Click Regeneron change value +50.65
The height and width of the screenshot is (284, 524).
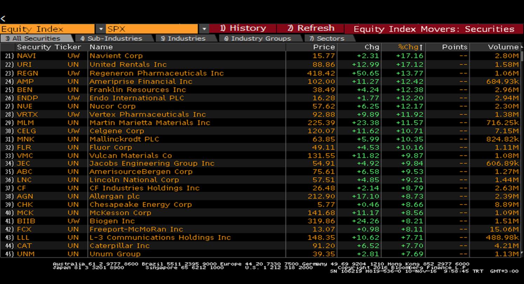click(366, 73)
